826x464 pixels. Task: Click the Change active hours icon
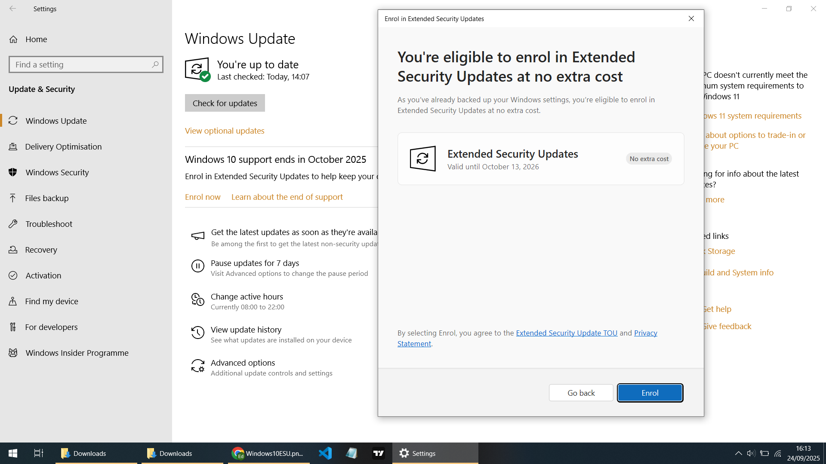click(197, 299)
